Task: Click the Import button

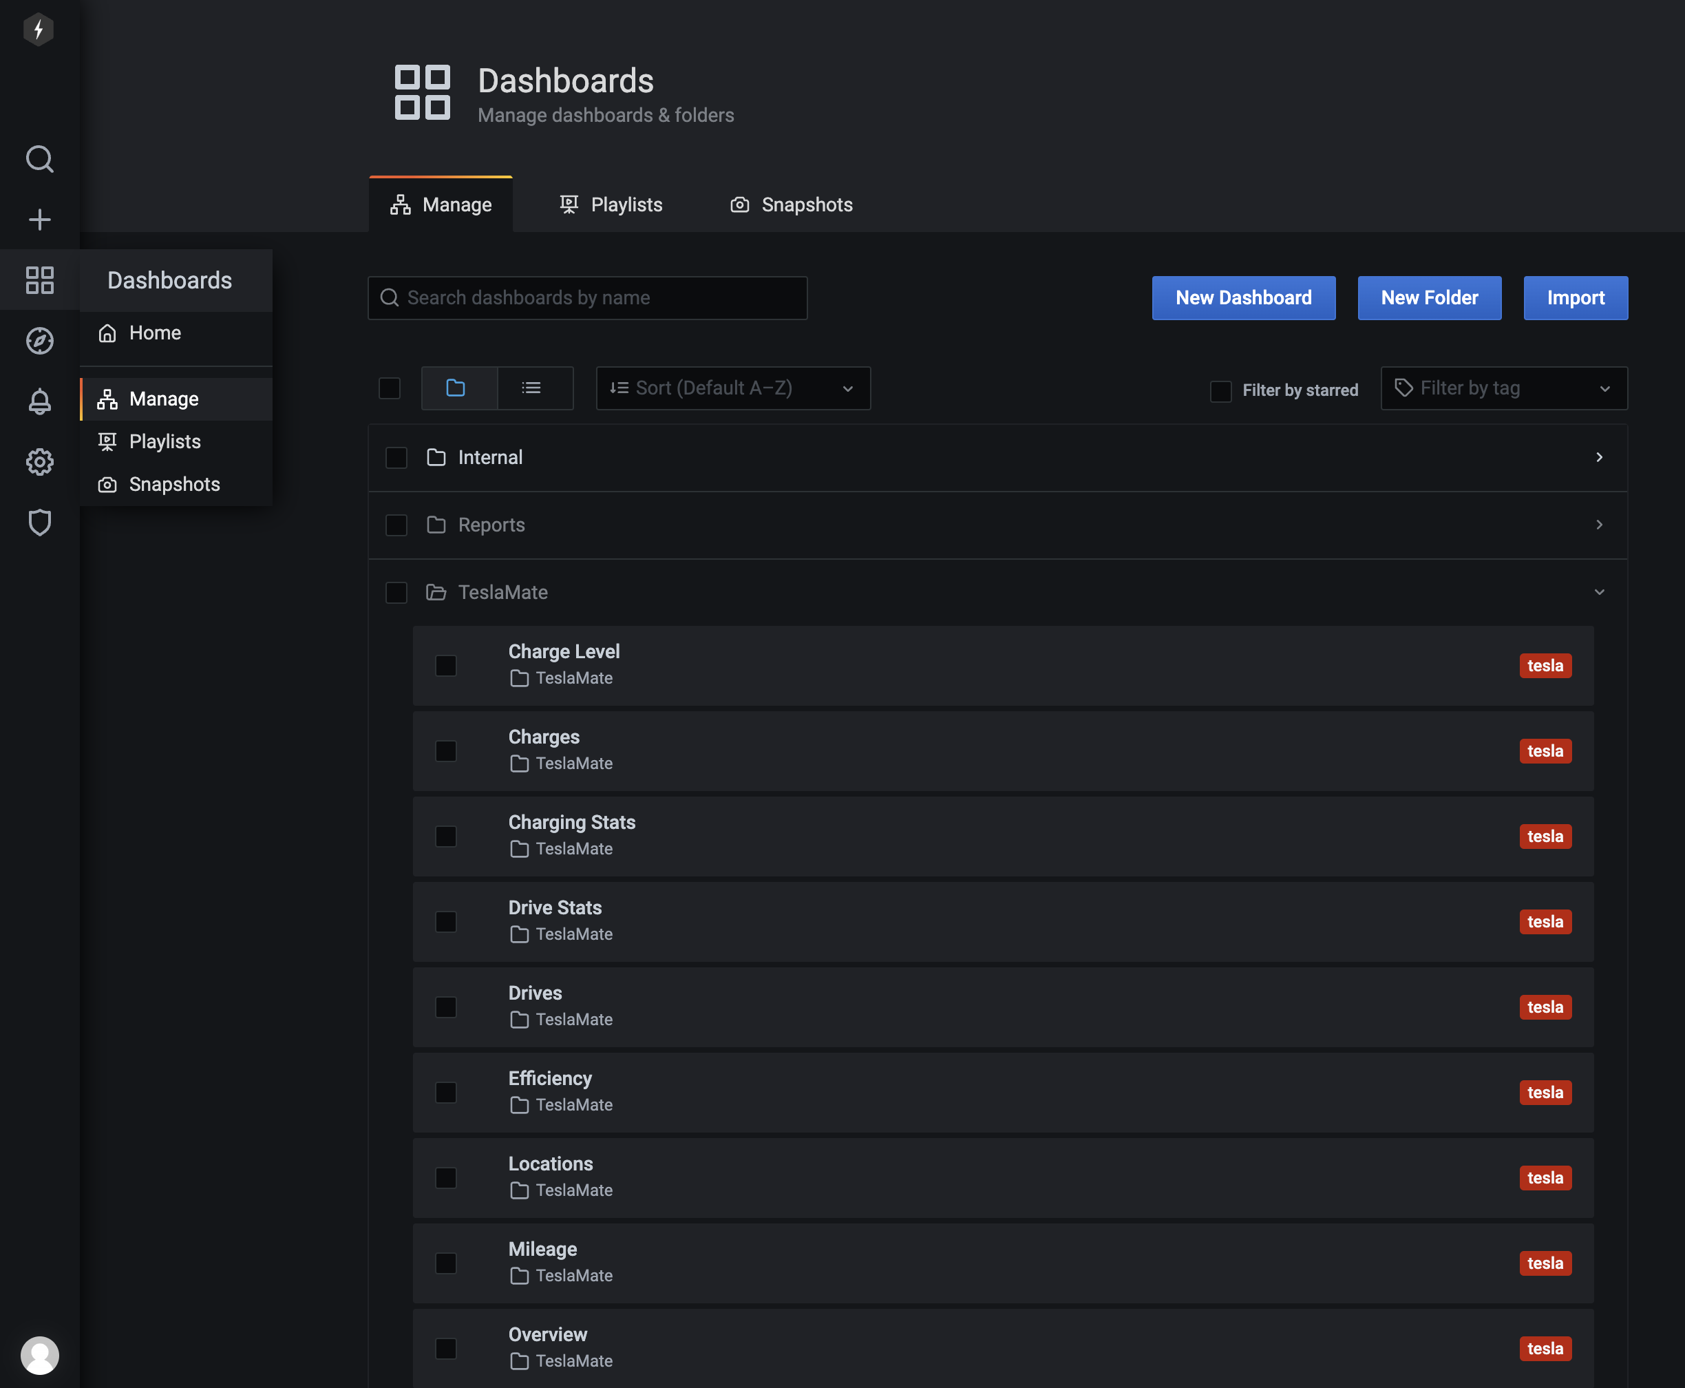Action: click(1575, 297)
